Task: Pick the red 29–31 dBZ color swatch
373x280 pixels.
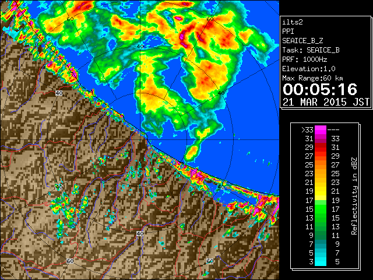Action: point(321,148)
